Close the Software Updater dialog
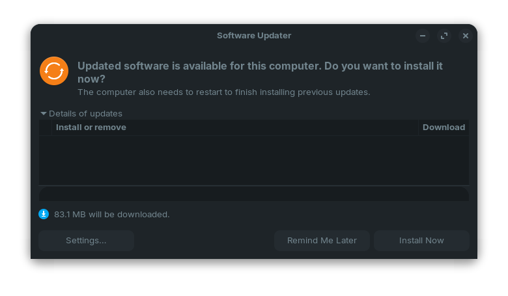Screen dimensions: 508x296 click(x=466, y=36)
